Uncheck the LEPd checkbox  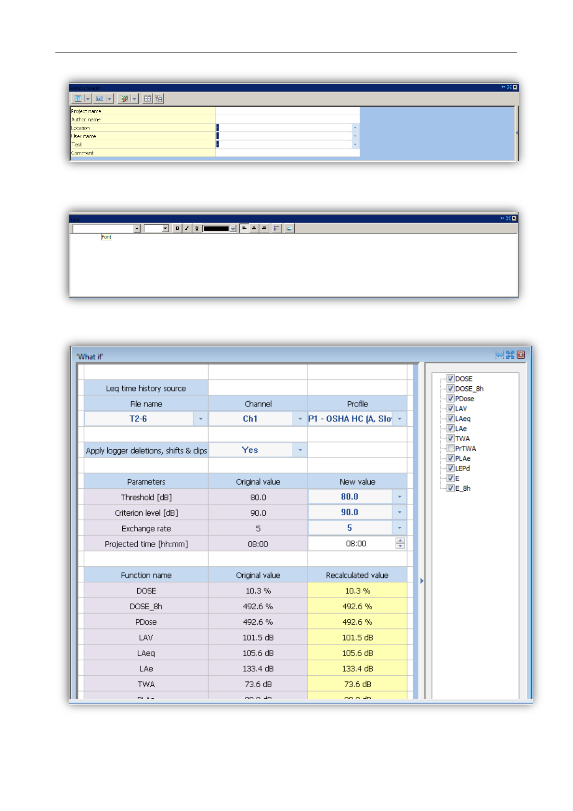coord(451,468)
